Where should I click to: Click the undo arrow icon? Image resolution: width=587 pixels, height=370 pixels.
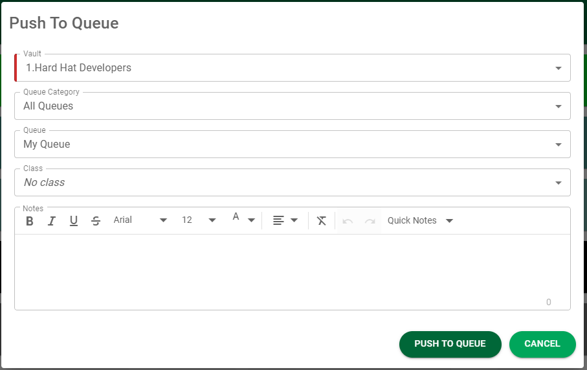348,221
